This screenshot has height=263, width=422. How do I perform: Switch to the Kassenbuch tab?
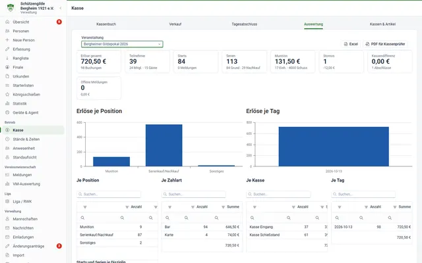[106, 24]
